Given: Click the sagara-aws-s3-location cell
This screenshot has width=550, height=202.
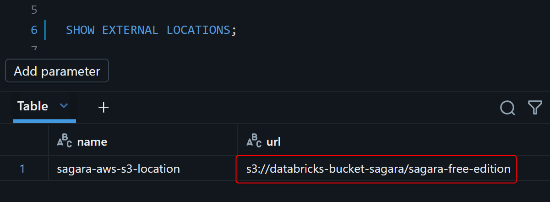Looking at the screenshot, I should [118, 169].
